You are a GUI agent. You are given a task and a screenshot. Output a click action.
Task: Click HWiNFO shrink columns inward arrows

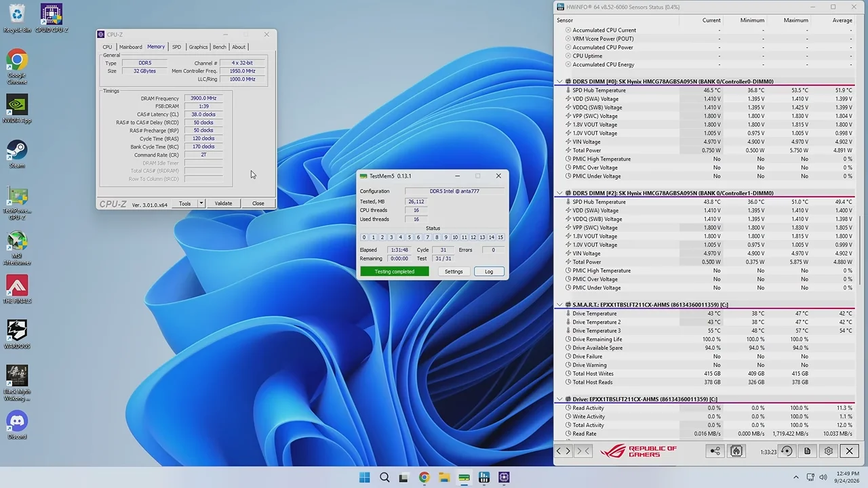(583, 451)
